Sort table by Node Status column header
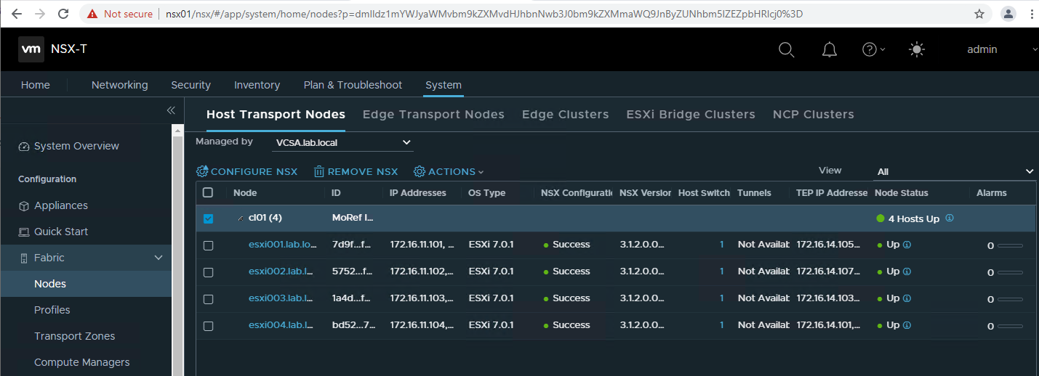This screenshot has height=376, width=1039. coord(901,192)
